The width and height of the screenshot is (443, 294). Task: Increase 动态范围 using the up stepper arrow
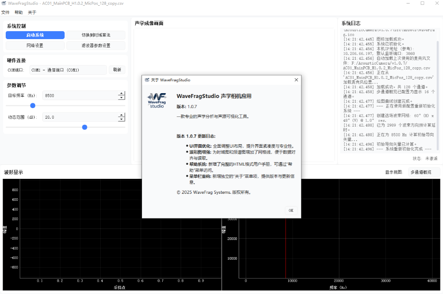[x=121, y=115]
